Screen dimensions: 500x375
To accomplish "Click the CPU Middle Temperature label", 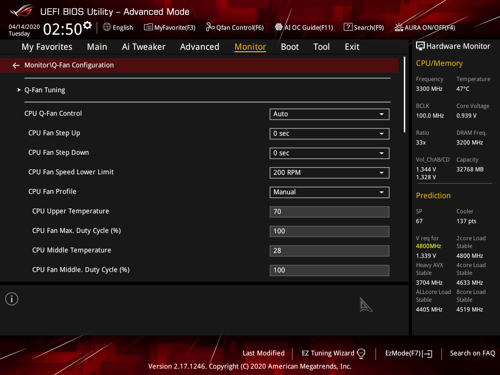I will (71, 250).
